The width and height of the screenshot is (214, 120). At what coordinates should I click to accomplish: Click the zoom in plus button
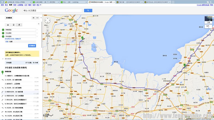click(47, 27)
